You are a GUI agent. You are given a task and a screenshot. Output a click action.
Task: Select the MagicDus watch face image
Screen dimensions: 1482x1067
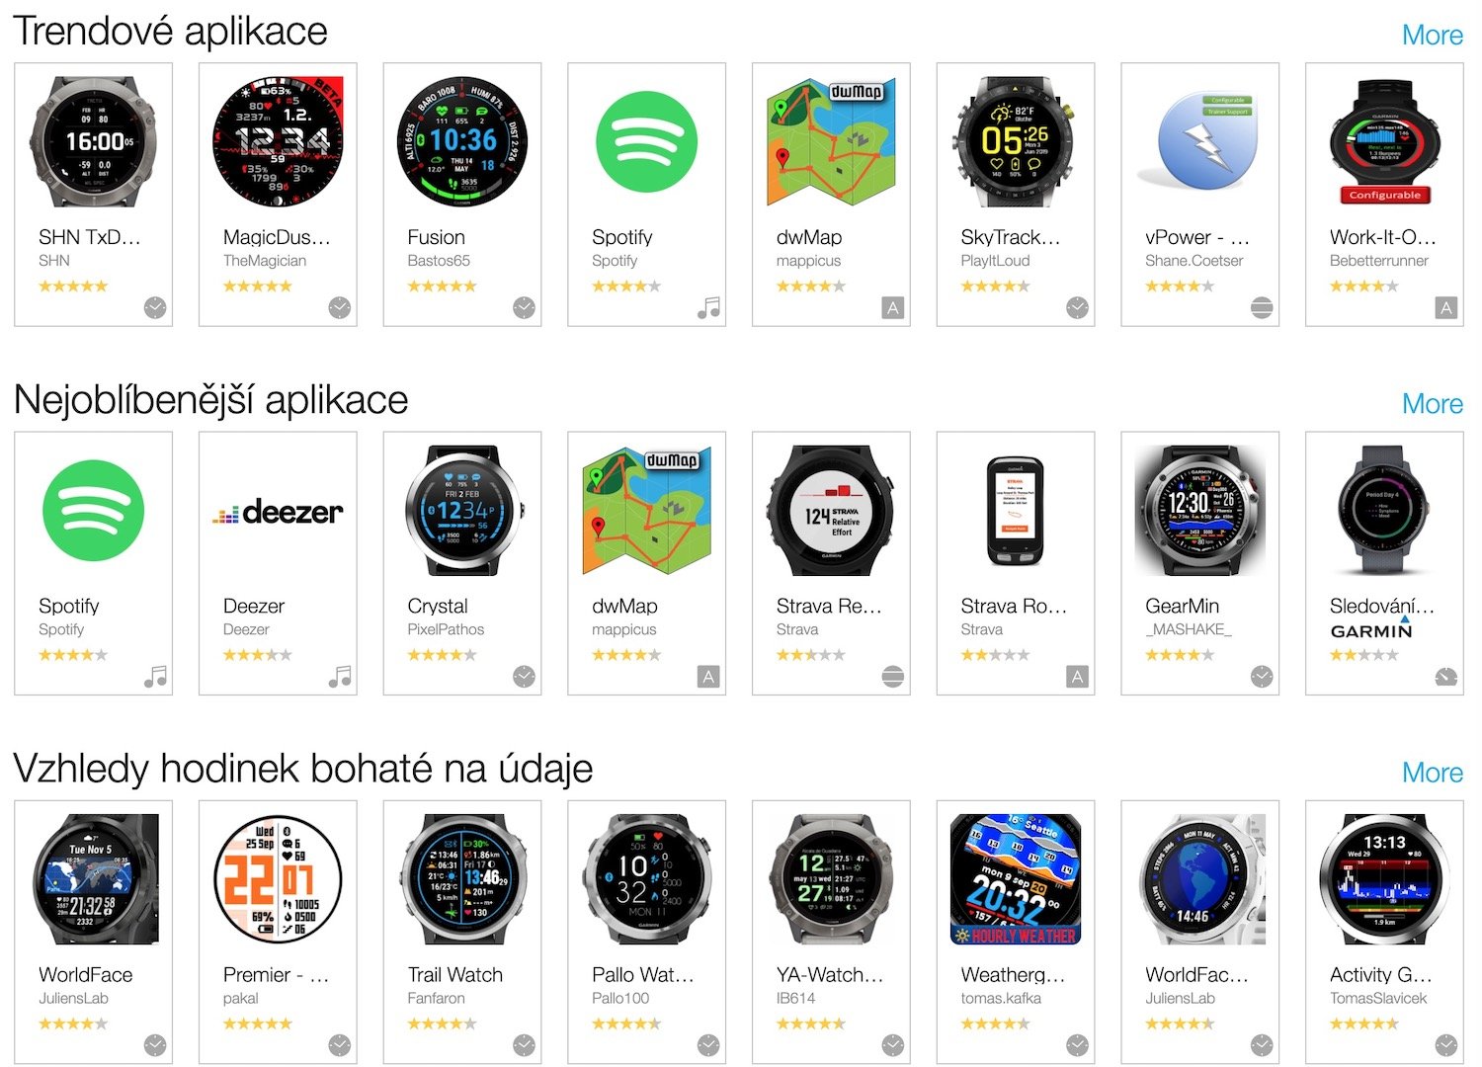[x=278, y=142]
